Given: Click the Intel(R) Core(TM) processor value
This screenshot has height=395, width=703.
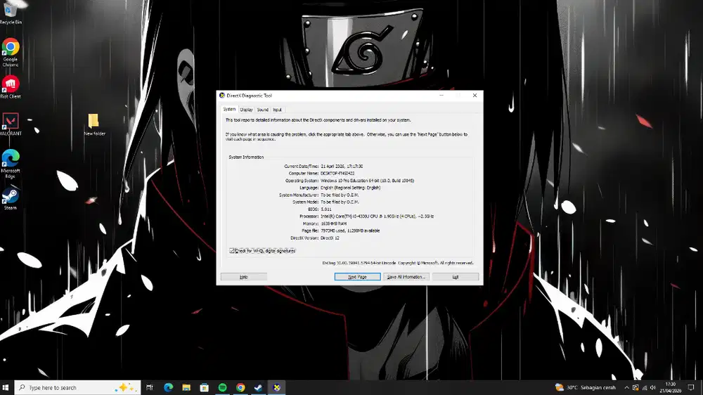Looking at the screenshot, I should (377, 216).
